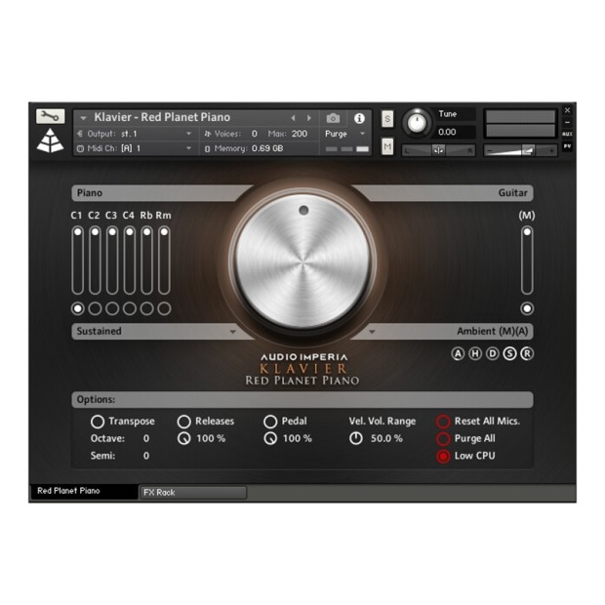
Task: Click the Semi value 0
Action: pos(146,456)
